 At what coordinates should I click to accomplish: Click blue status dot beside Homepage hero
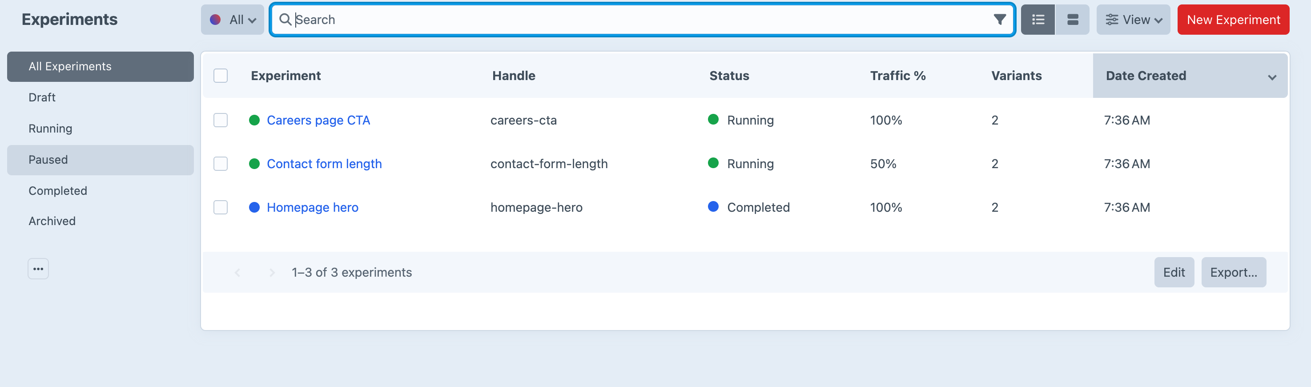coord(254,207)
